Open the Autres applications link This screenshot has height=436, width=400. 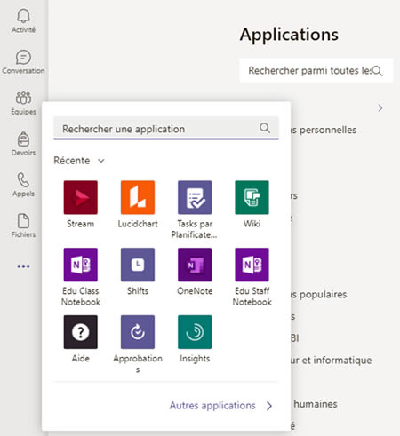click(212, 406)
